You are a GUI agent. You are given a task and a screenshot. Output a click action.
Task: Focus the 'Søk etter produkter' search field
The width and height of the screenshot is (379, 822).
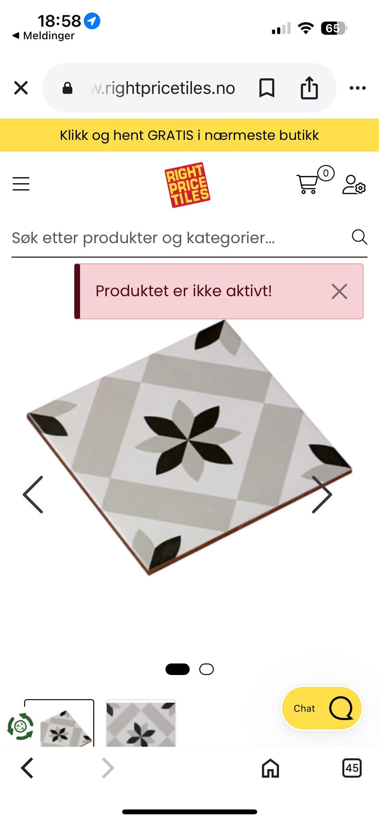(x=180, y=238)
